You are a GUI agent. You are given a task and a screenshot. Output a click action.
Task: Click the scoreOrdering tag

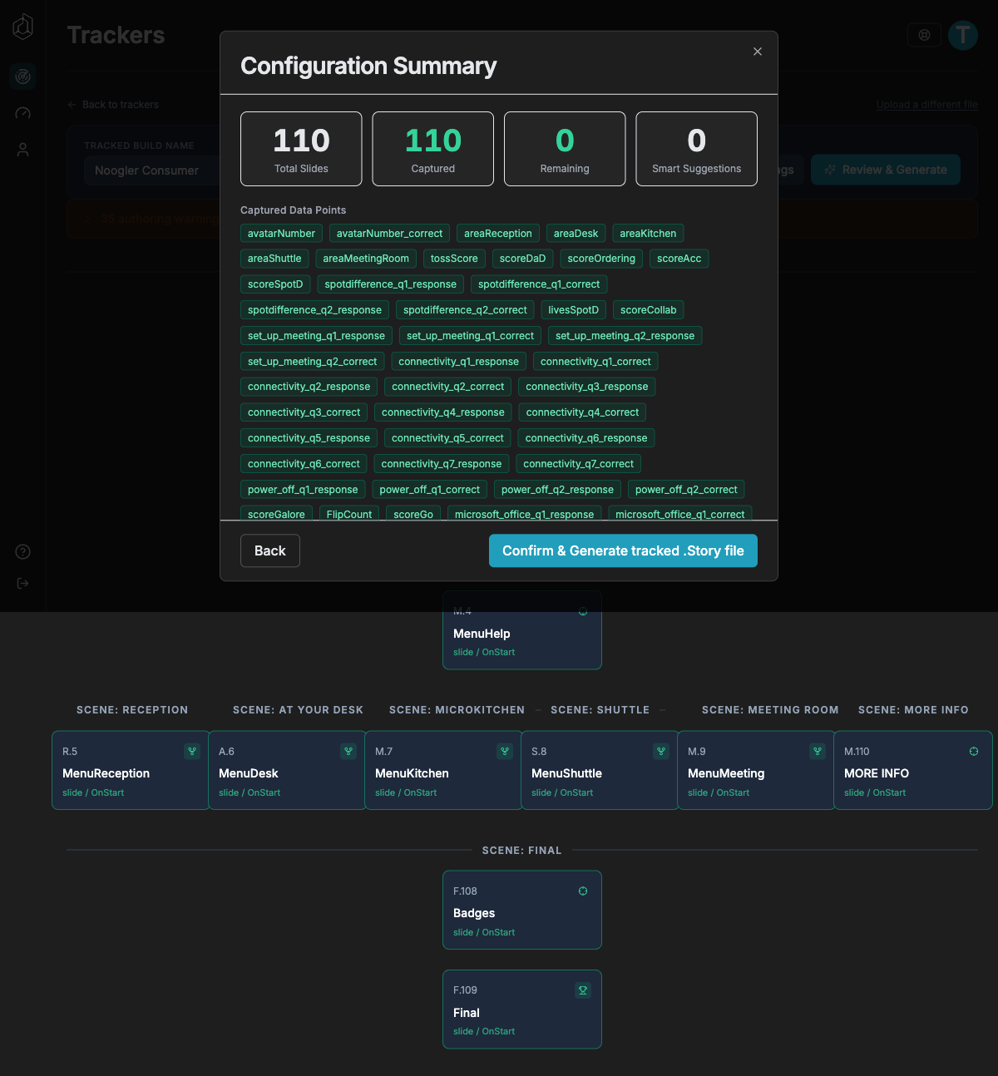601,259
